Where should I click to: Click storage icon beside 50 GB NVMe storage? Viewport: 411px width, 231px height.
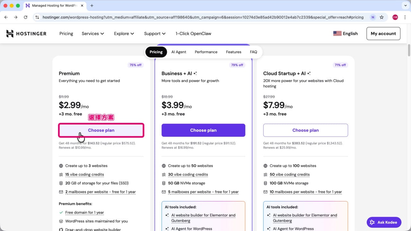point(164,183)
